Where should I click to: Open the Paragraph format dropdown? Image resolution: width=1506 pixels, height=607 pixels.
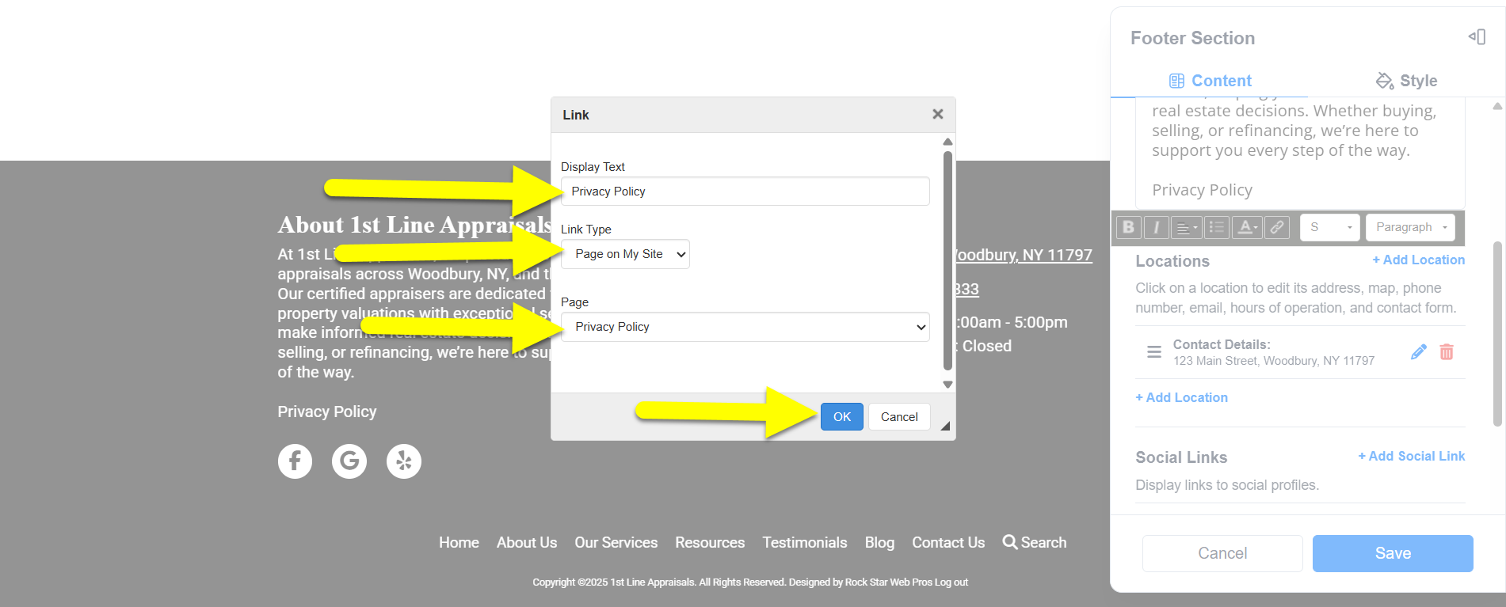point(1411,227)
